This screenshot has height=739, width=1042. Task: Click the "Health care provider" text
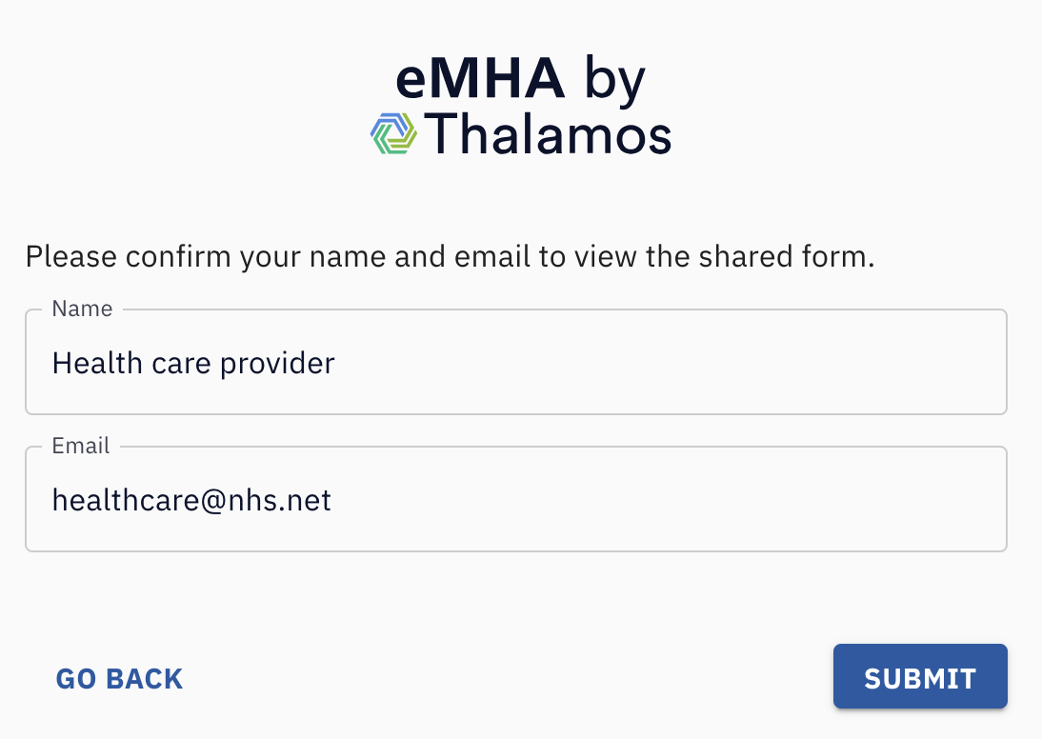(x=193, y=363)
